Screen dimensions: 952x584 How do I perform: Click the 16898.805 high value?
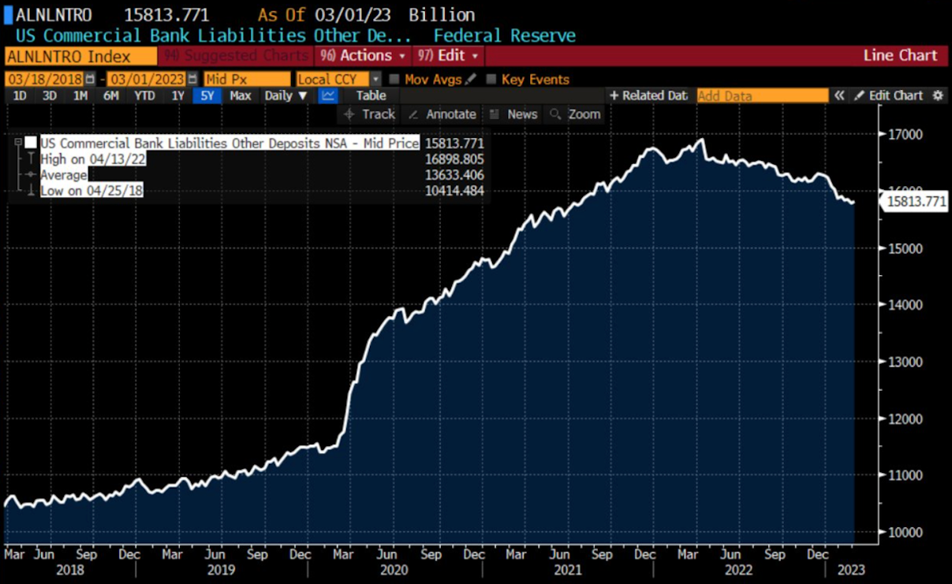[454, 158]
